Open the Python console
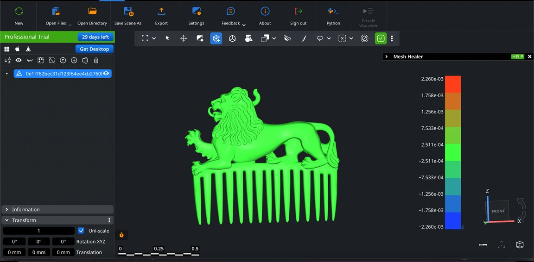 tap(333, 15)
